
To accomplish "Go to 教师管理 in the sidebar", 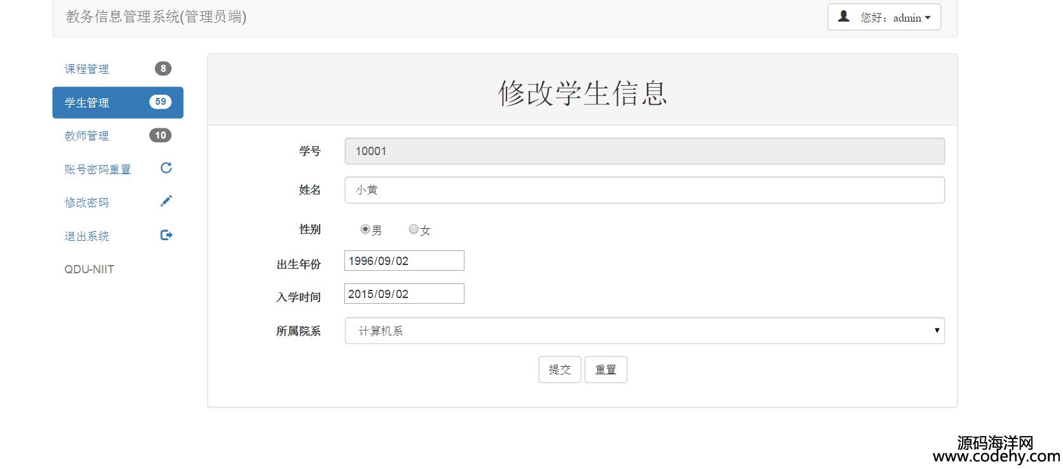I will point(118,135).
